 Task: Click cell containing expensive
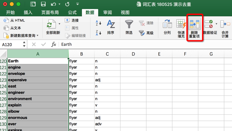pyautogui.click(x=38, y=80)
